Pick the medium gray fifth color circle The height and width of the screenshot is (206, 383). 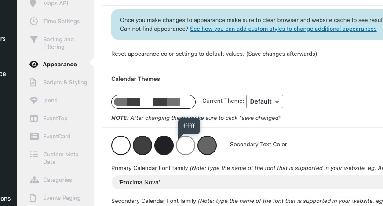point(207,145)
